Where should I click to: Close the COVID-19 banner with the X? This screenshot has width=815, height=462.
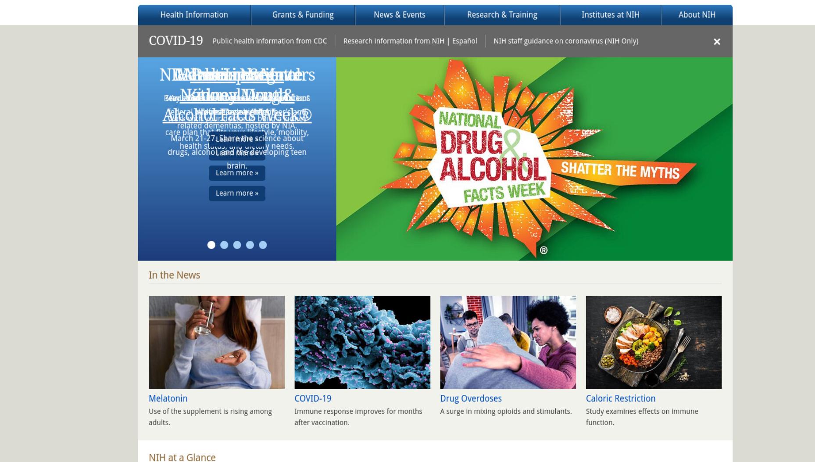[717, 42]
